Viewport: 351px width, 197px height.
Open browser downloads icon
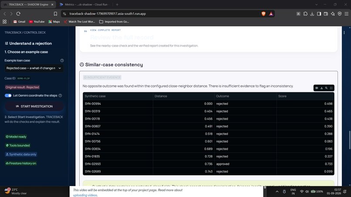(x=312, y=13)
